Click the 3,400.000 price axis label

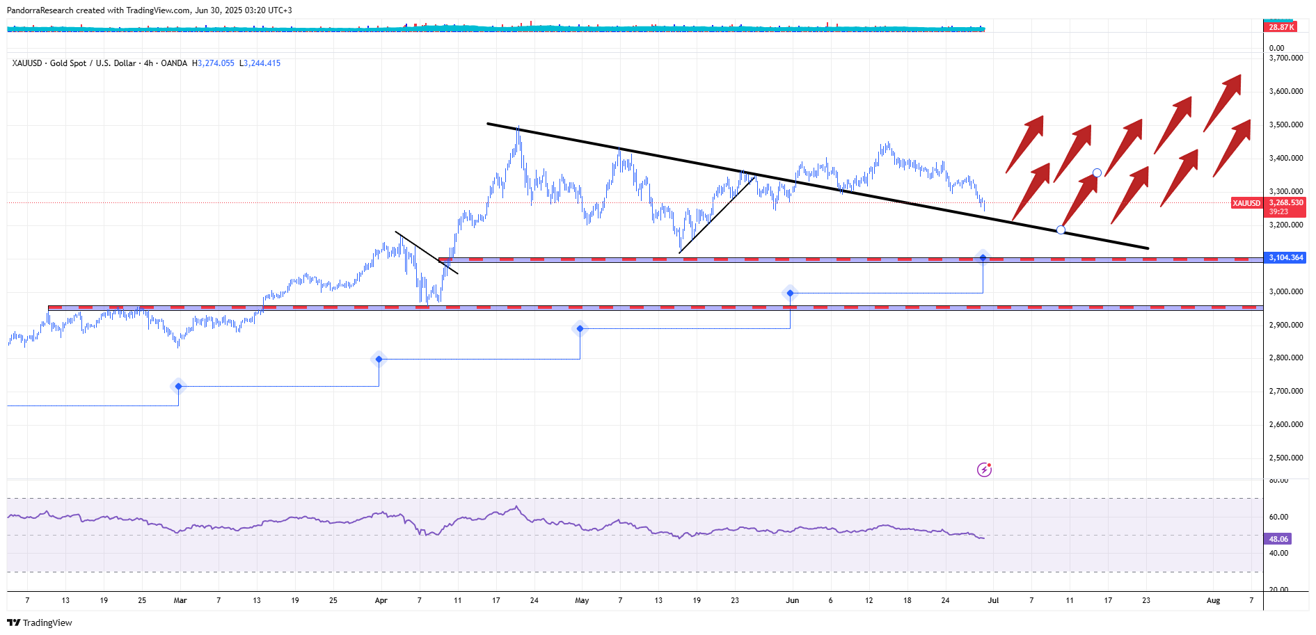[1286, 158]
